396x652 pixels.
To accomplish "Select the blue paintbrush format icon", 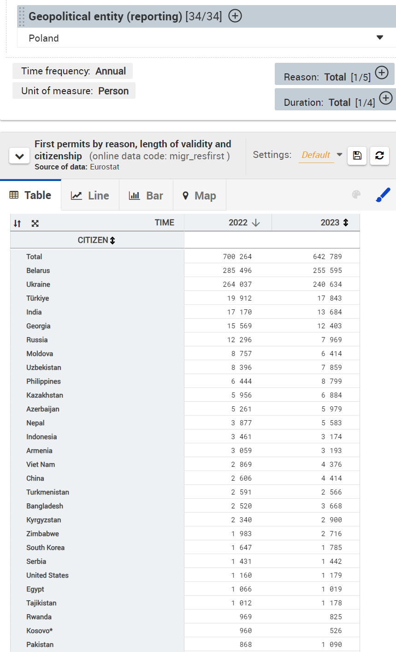I will coord(383,195).
